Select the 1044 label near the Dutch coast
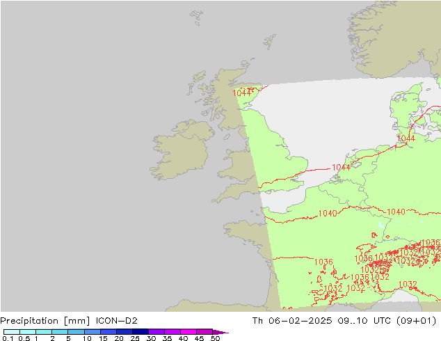 (x=341, y=167)
